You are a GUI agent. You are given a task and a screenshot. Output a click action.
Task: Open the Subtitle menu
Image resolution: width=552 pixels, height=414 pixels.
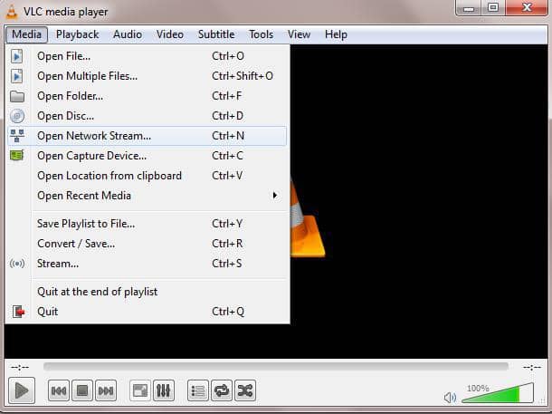pyautogui.click(x=216, y=34)
